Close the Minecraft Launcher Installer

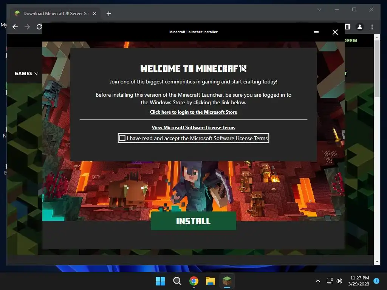pos(335,32)
